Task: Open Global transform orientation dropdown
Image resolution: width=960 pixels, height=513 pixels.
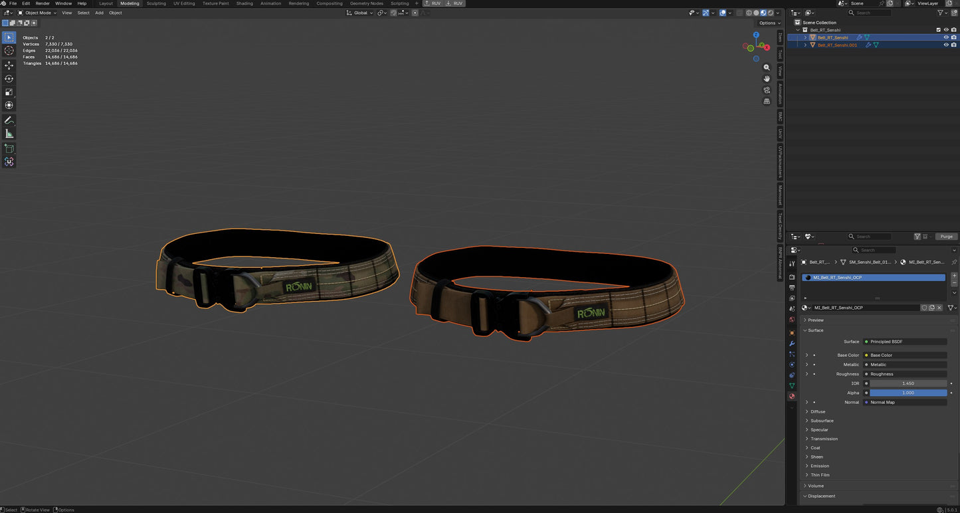Action: 359,13
